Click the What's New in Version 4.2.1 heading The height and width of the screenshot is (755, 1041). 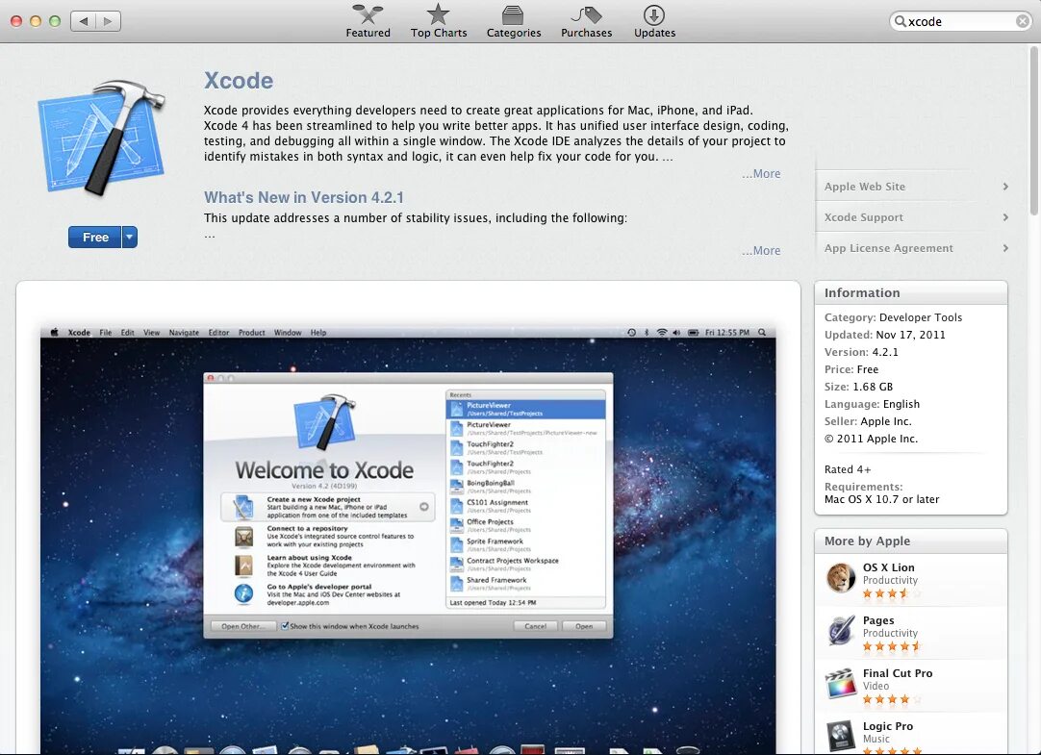[x=303, y=198]
